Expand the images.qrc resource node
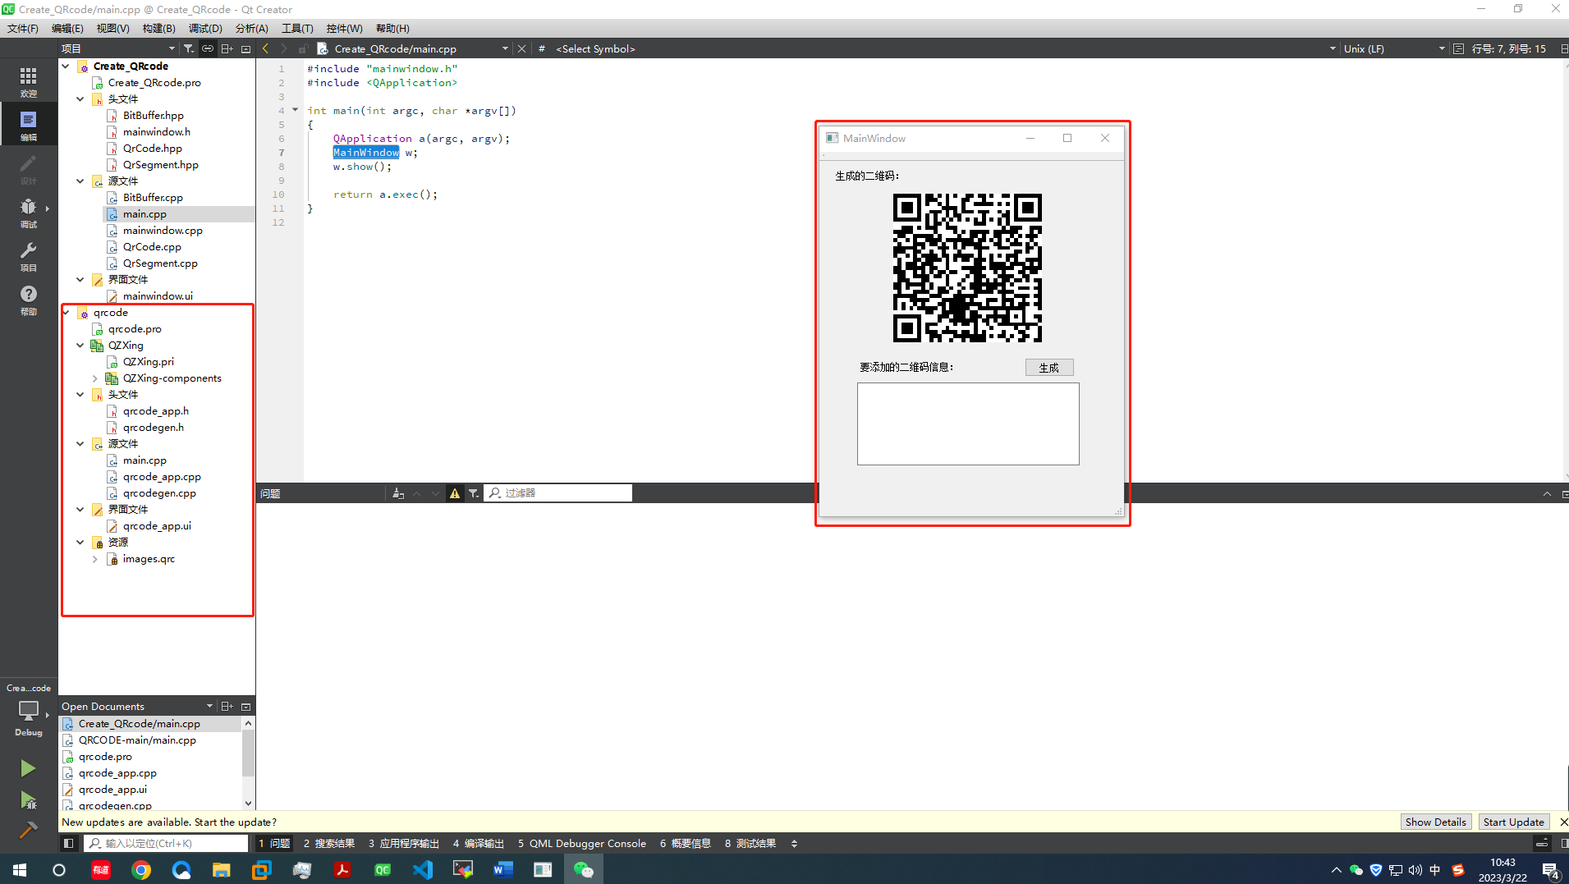Viewport: 1569px width, 884px height. point(95,558)
